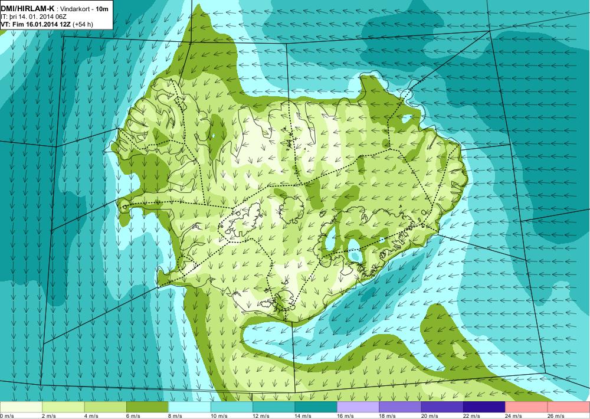
Task: Click the '(+54 h)' forecast offset text
Action: click(x=83, y=24)
